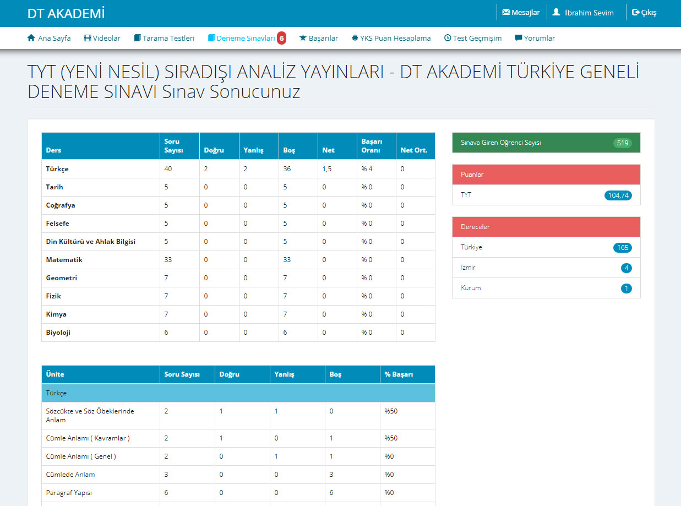Click the Türkçe net value 1,5
Image resolution: width=681 pixels, height=506 pixels.
(328, 169)
